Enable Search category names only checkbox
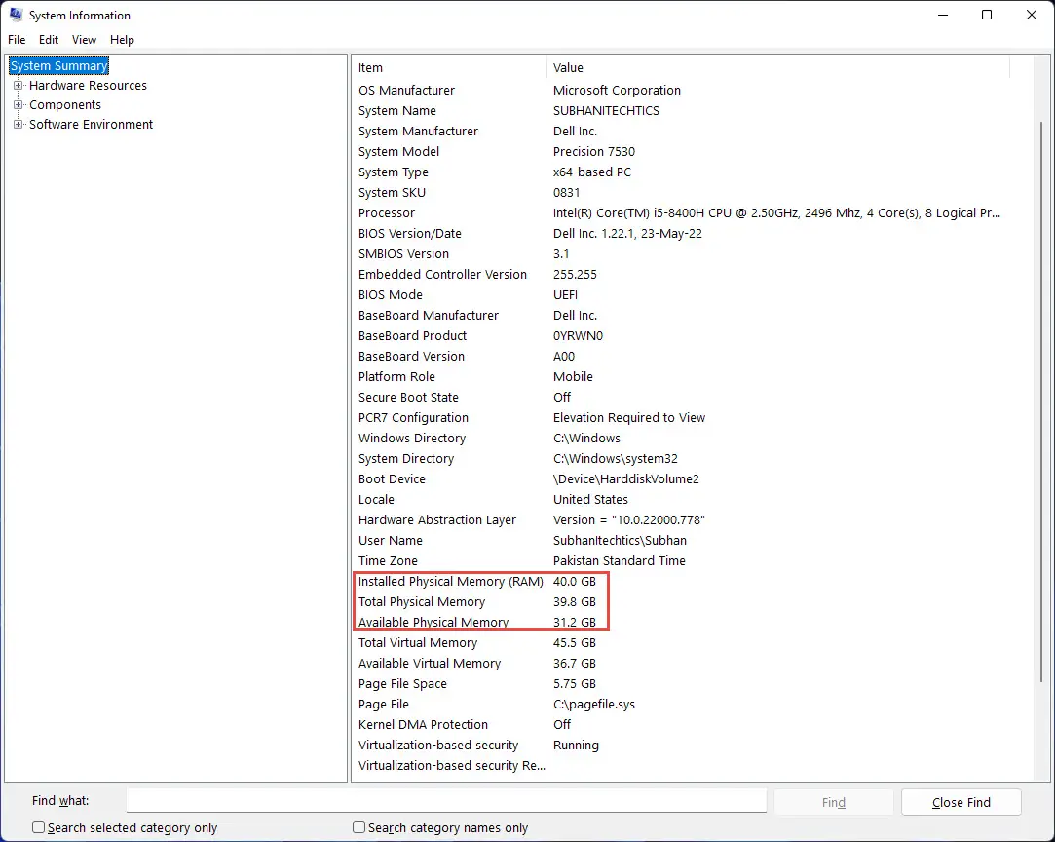 359,827
